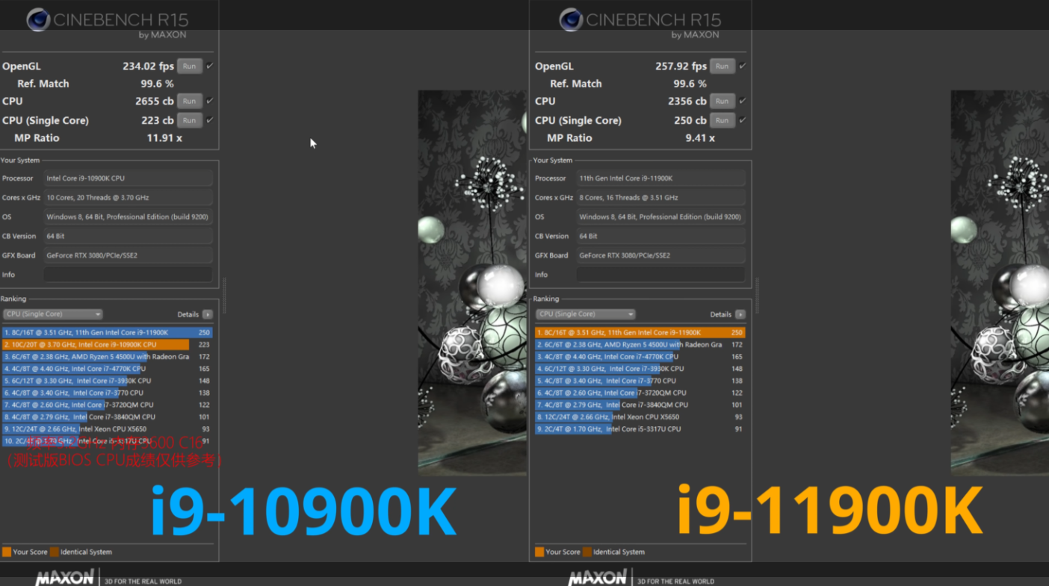Viewport: 1049px width, 586px height.
Task: Toggle the OpenGL checkmark beside 234.02 fps
Action: [x=210, y=66]
